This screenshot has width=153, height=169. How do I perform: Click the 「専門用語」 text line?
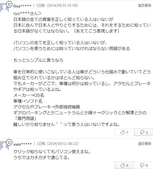click(x=25, y=119)
